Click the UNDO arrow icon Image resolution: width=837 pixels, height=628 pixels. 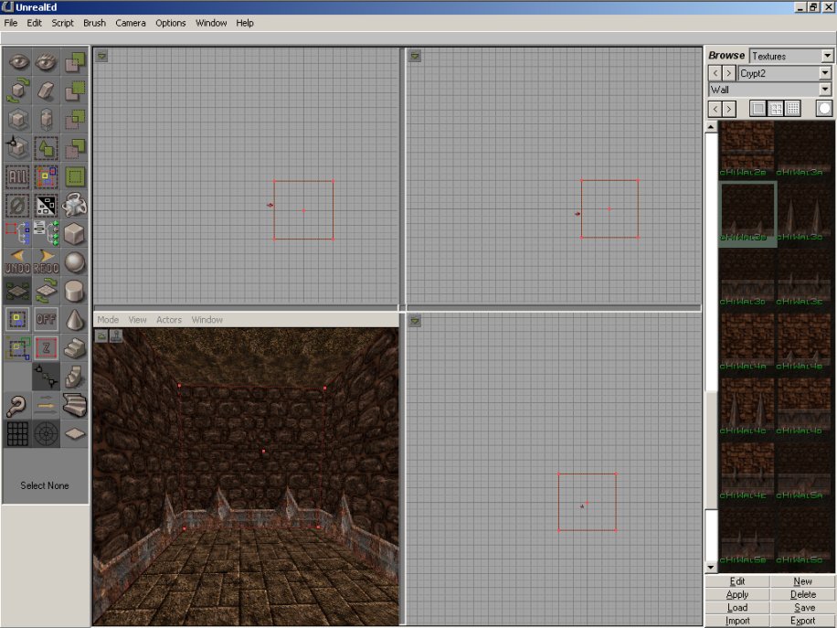(x=17, y=262)
